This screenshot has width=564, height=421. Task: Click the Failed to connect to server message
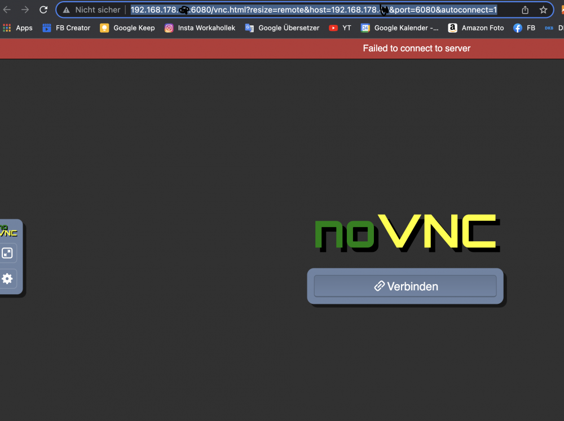pos(417,48)
